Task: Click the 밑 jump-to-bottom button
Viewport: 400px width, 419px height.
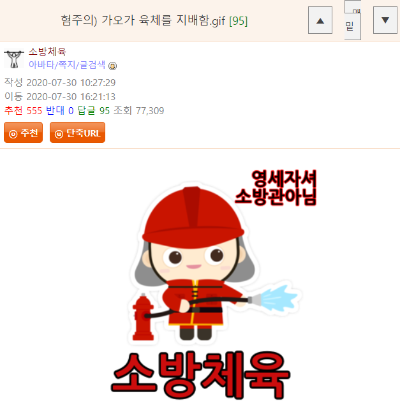Action: pos(352,26)
